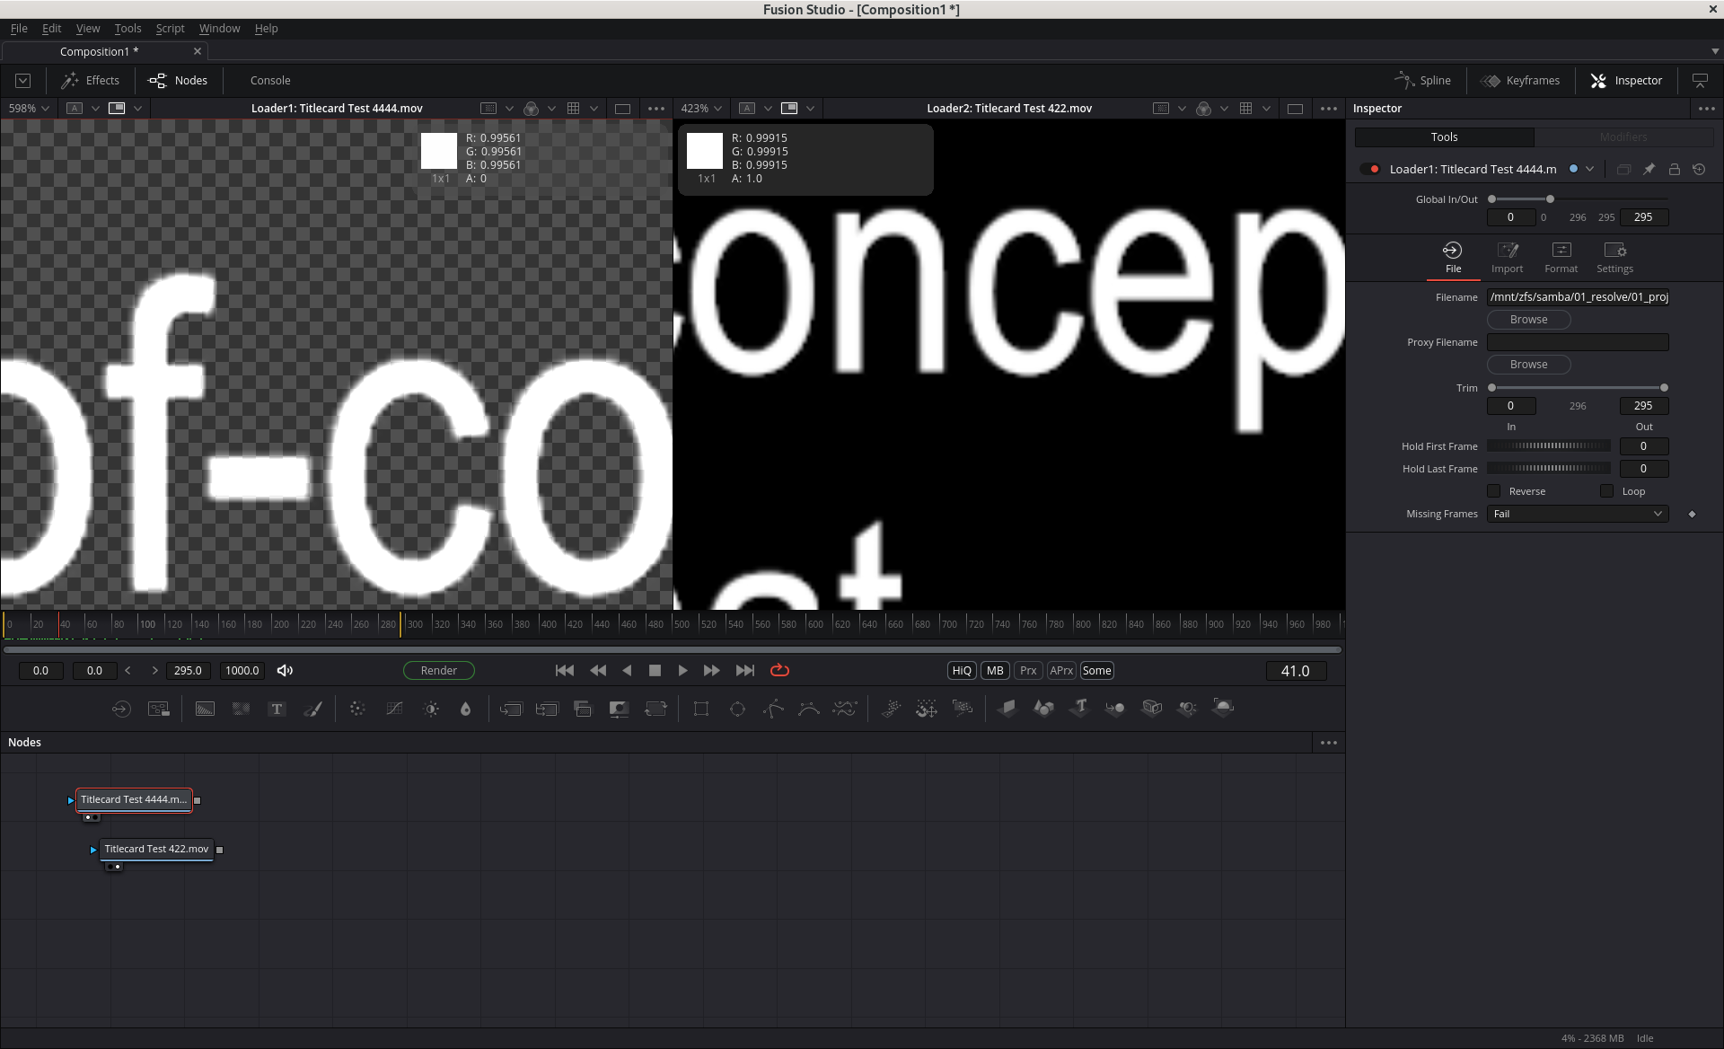This screenshot has height=1049, width=1724.
Task: Add a Blur (droplet) tool
Action: pyautogui.click(x=465, y=709)
